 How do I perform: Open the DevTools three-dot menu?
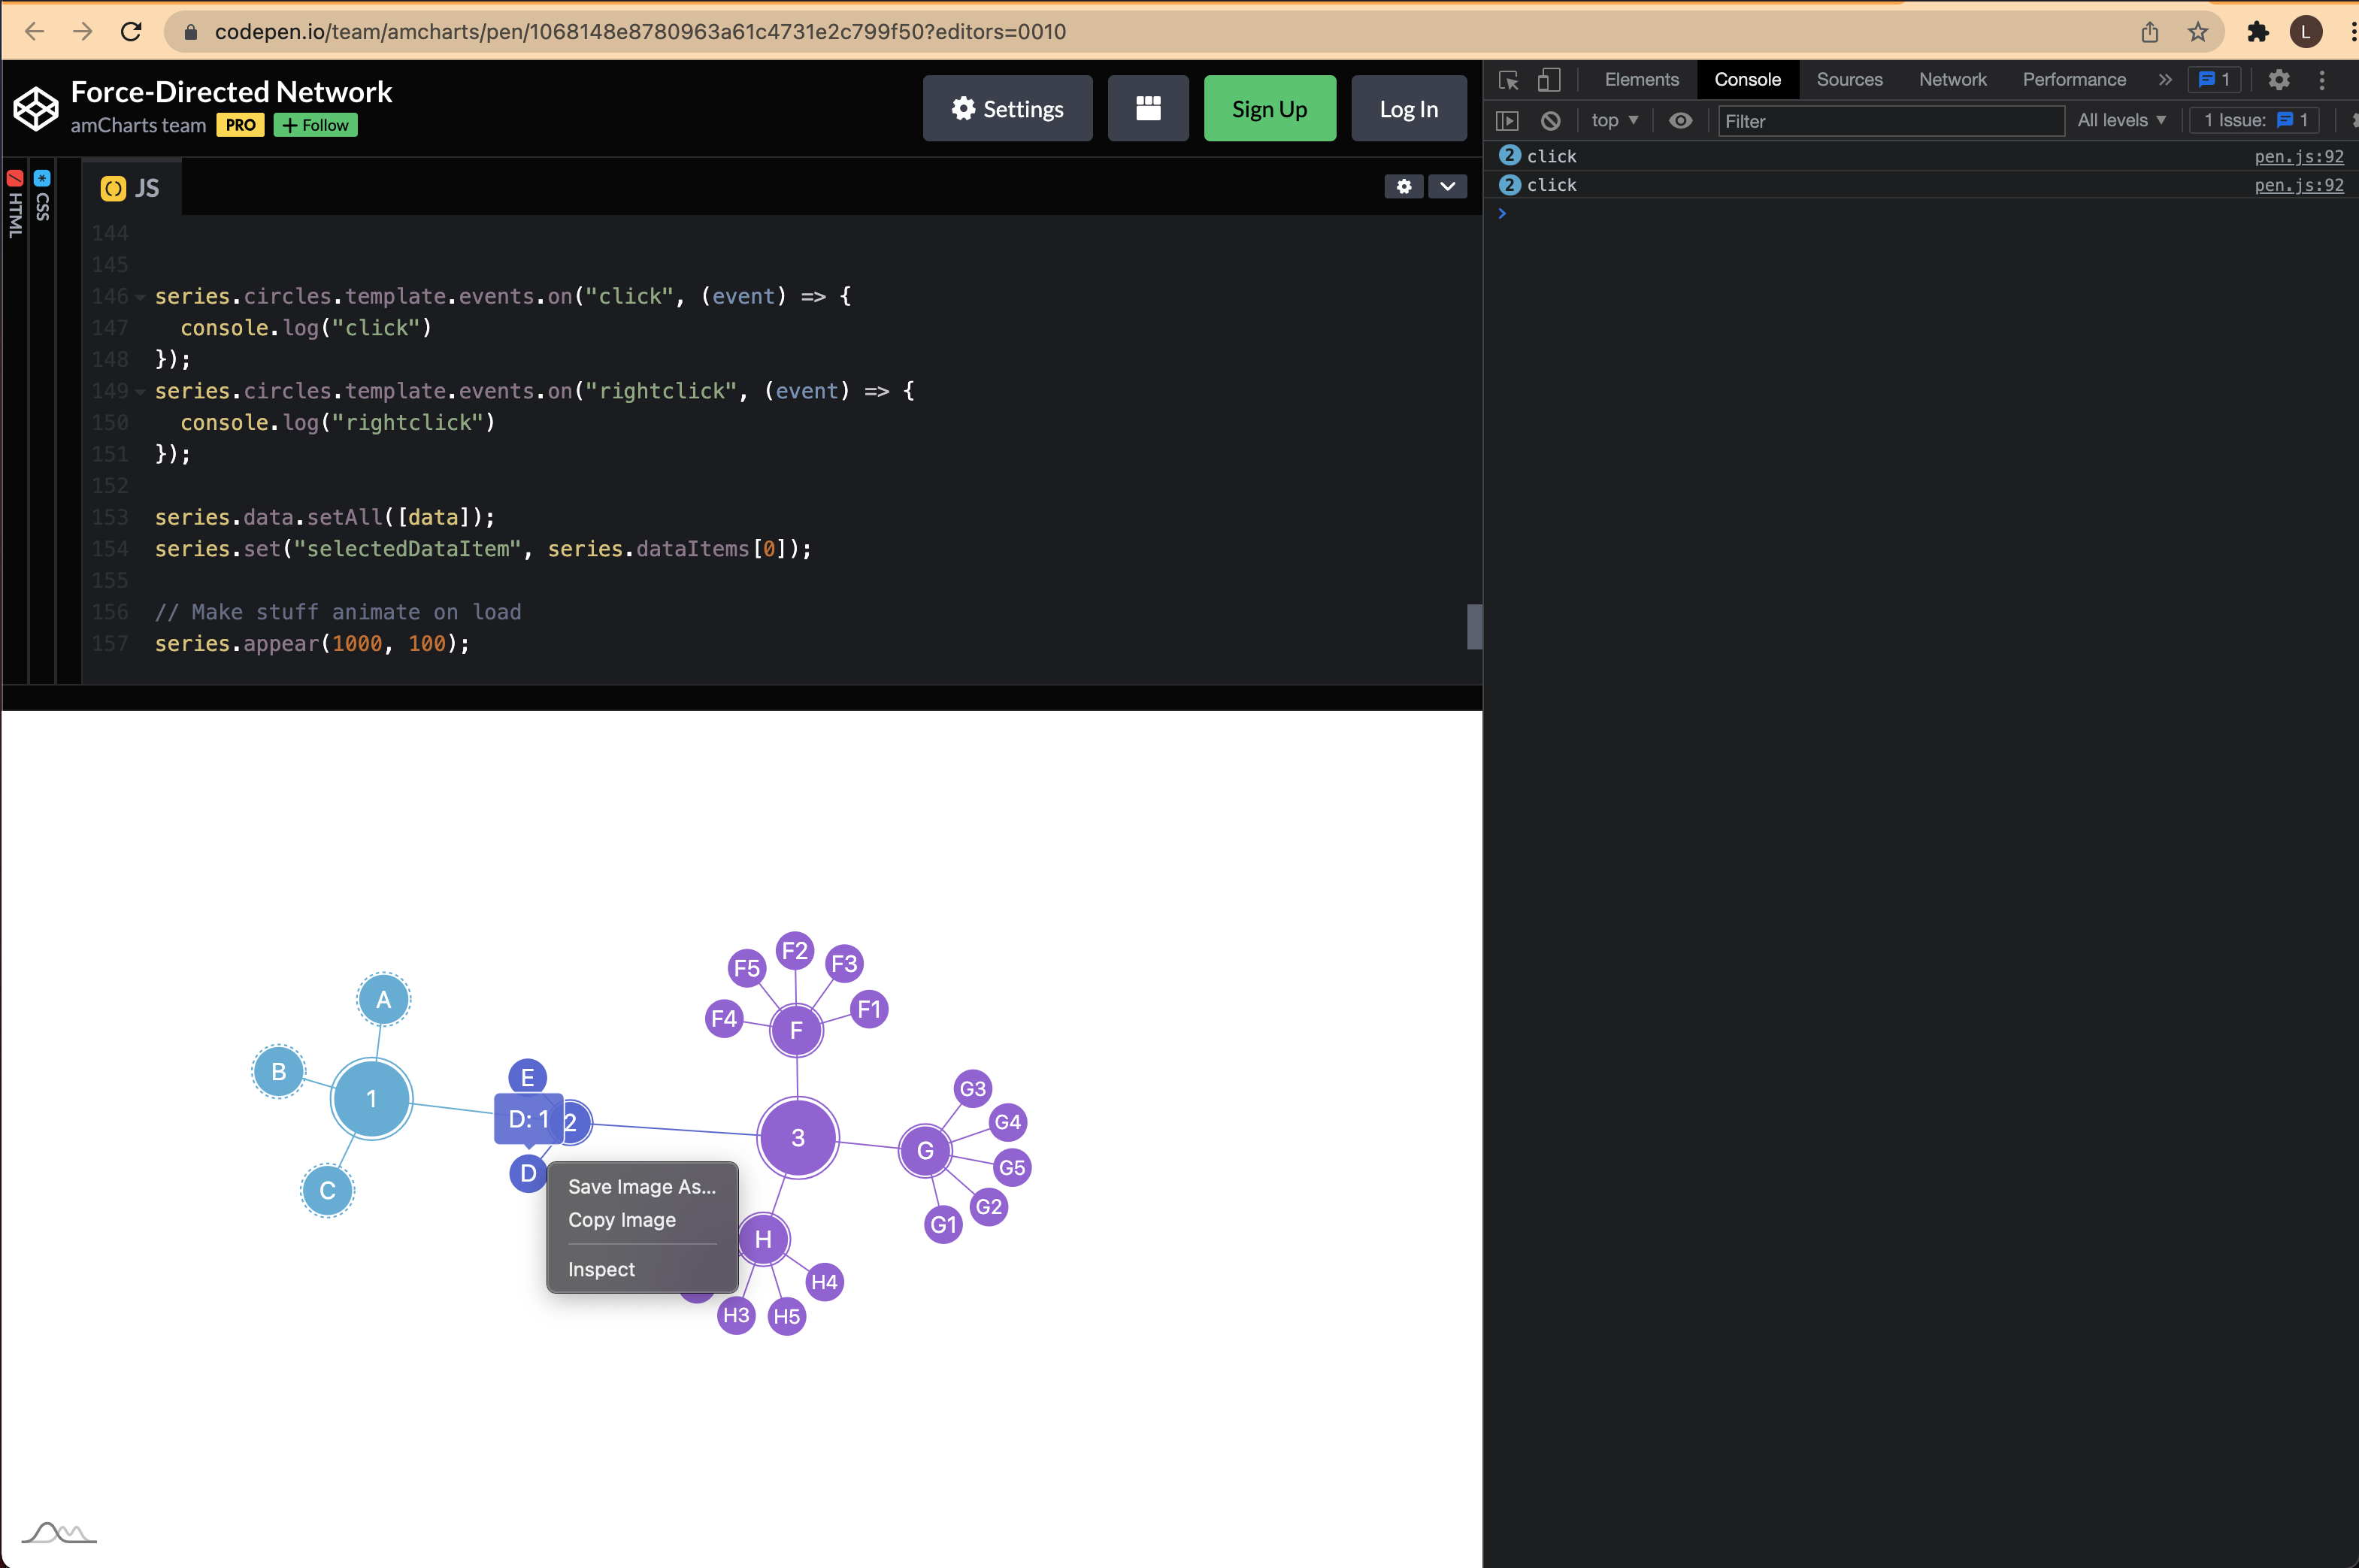pos(2322,80)
